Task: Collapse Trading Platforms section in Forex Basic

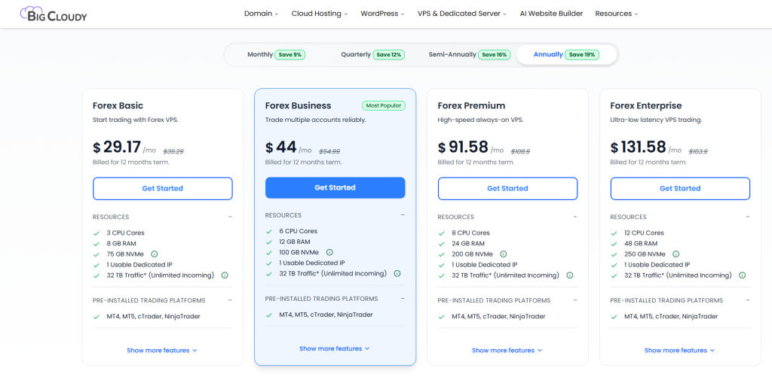Action: [230, 300]
